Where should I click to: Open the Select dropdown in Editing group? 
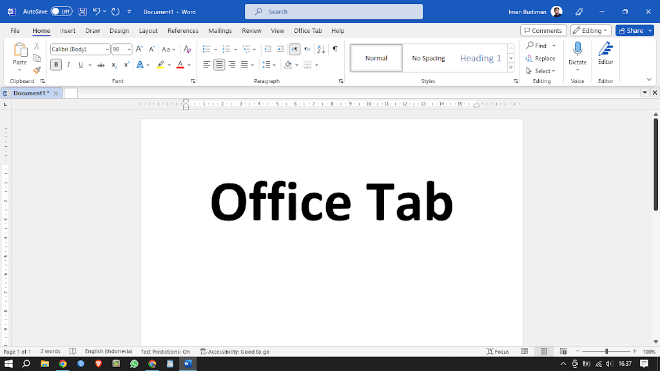(x=541, y=71)
